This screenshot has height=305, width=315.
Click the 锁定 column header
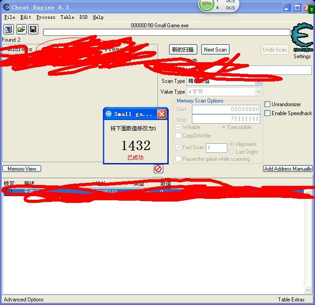9,183
